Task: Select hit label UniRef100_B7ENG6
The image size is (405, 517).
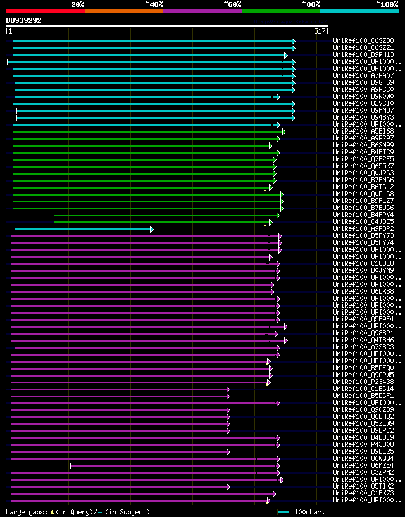Action: tap(363, 180)
